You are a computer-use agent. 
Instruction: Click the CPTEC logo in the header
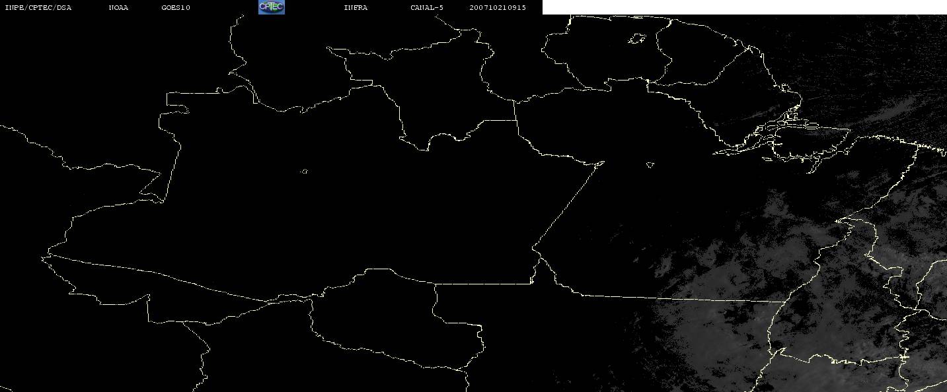[x=271, y=7]
